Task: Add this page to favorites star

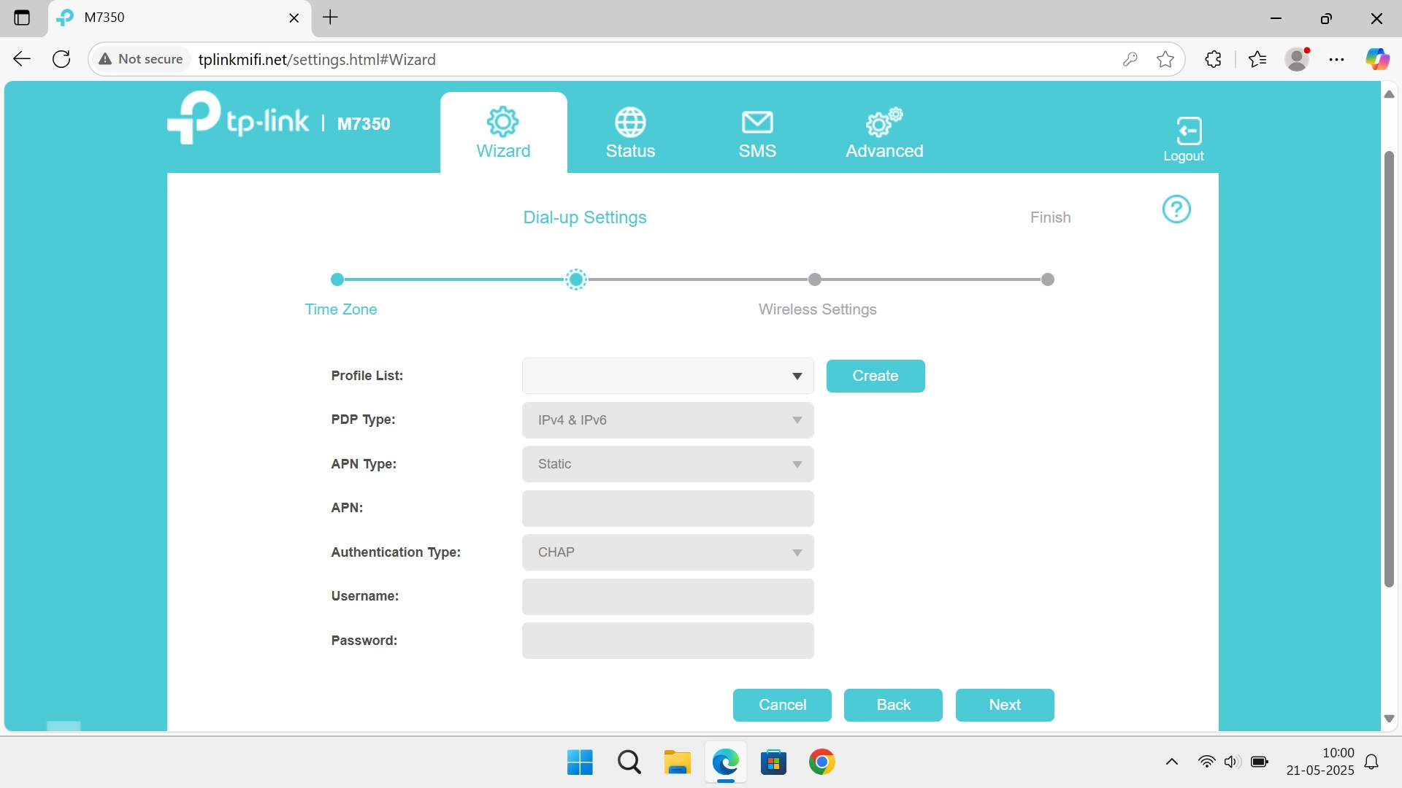Action: click(x=1165, y=59)
